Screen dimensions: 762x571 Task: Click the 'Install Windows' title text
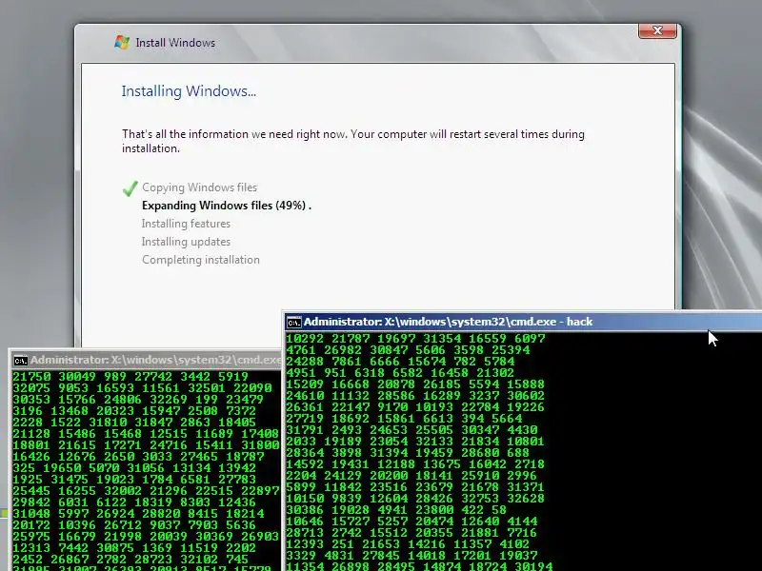pyautogui.click(x=175, y=43)
